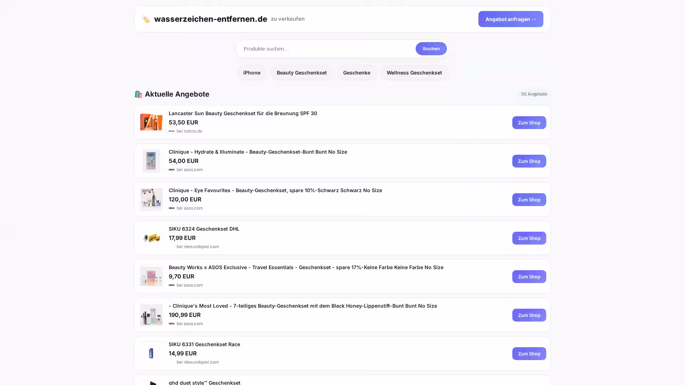
Task: Click the notino.de shop logo icon
Action: pyautogui.click(x=172, y=131)
